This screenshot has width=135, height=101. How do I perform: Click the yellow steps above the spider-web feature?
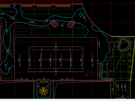click(44, 82)
